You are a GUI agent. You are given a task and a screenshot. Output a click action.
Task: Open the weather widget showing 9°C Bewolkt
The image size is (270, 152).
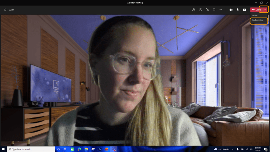222,149
